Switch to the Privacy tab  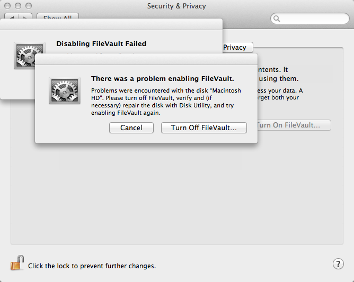(x=238, y=47)
